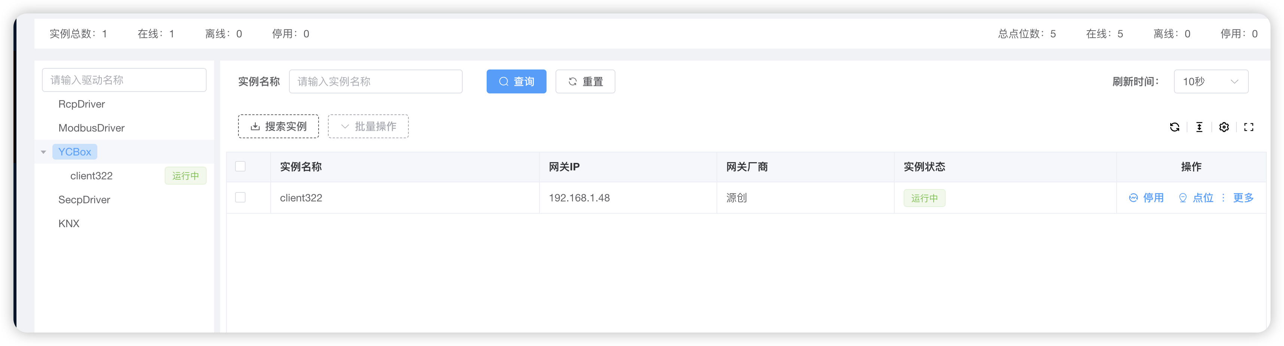Image resolution: width=1284 pixels, height=346 pixels.
Task: Select ModbusDriver in the driver tree
Action: pos(91,128)
